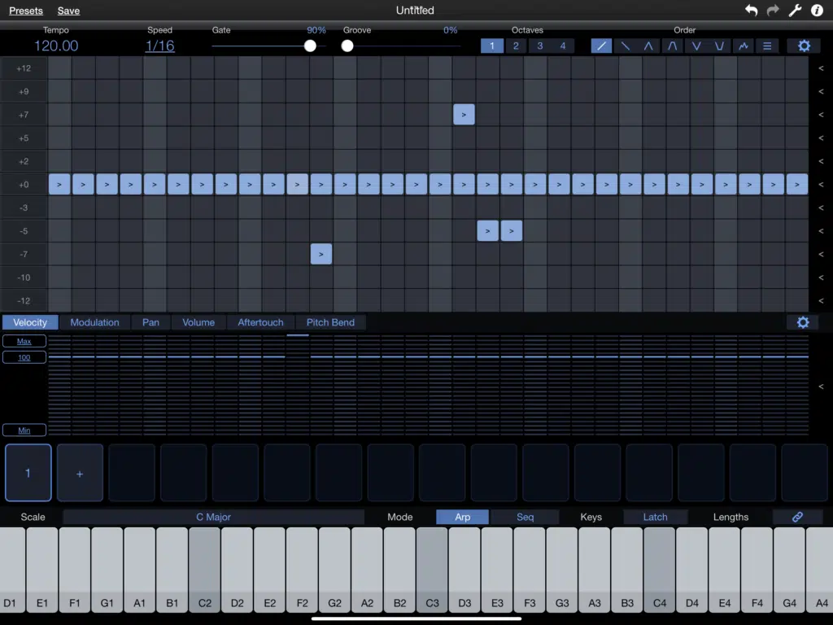Tap the G2 piano key

334,569
